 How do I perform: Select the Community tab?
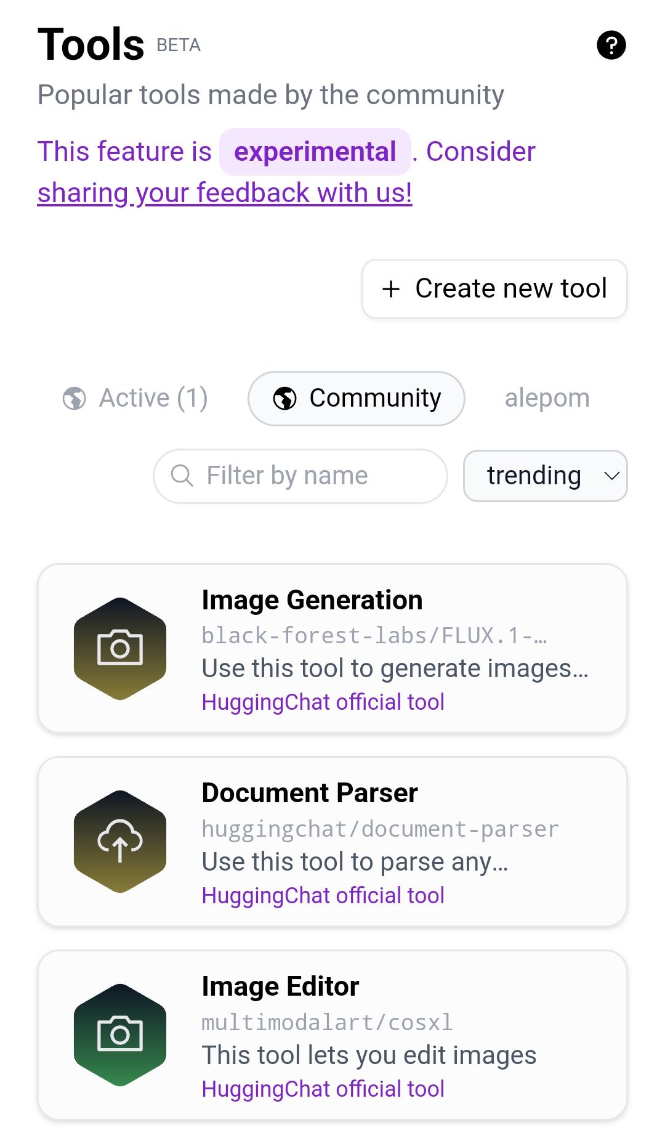357,398
